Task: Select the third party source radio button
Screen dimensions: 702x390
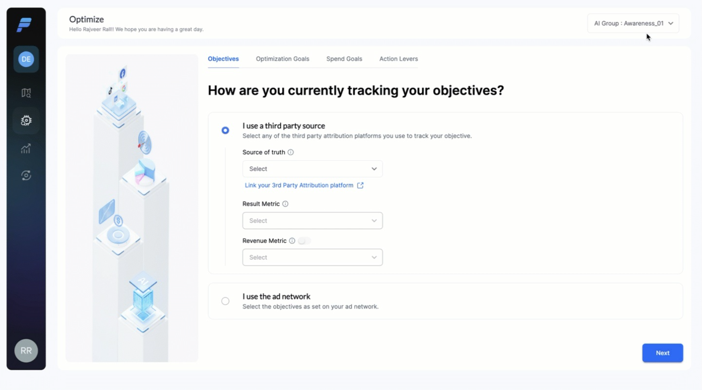Action: 225,130
